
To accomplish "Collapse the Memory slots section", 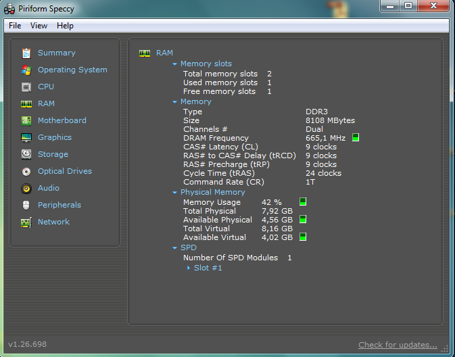I will pyautogui.click(x=174, y=64).
